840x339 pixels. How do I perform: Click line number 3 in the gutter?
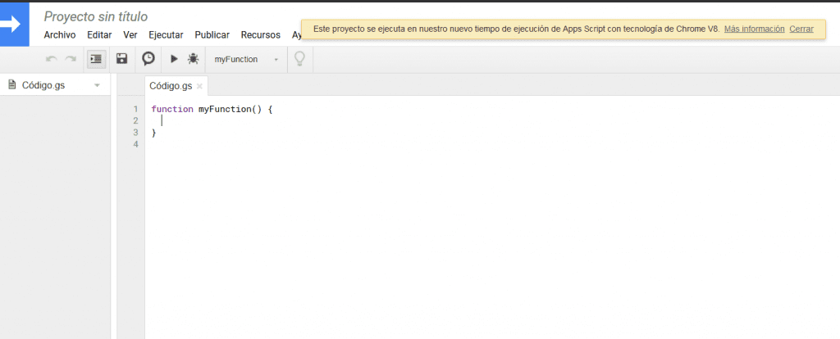135,133
